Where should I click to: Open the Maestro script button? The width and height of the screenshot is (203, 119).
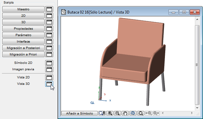click(24, 9)
